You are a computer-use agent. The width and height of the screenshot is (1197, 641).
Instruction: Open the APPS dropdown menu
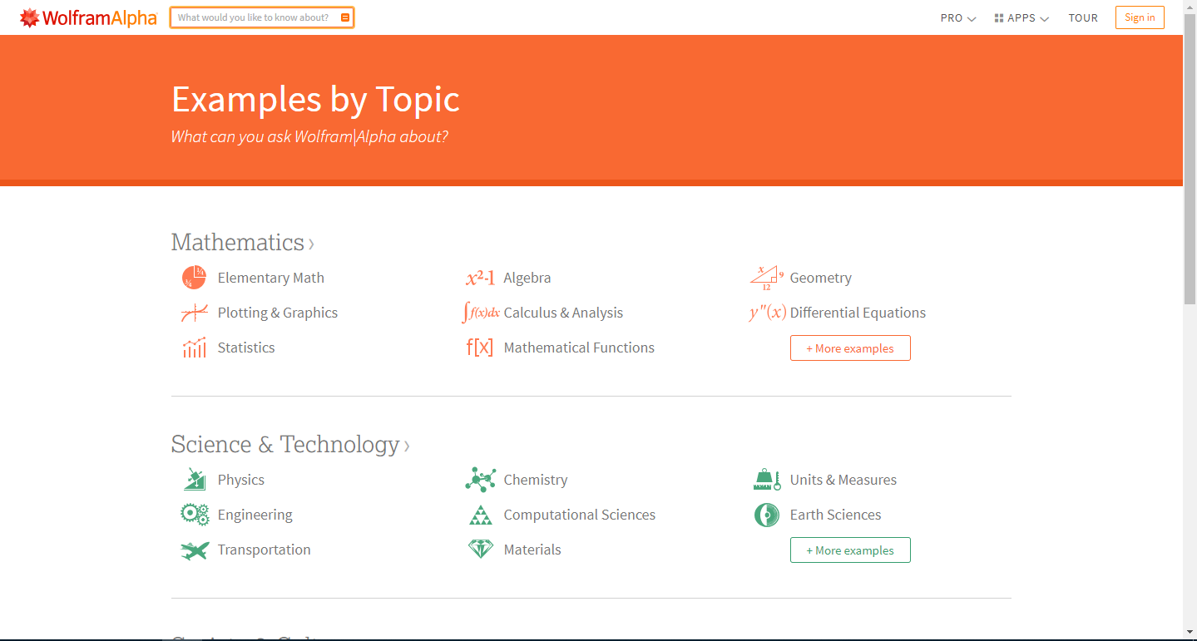1021,17
